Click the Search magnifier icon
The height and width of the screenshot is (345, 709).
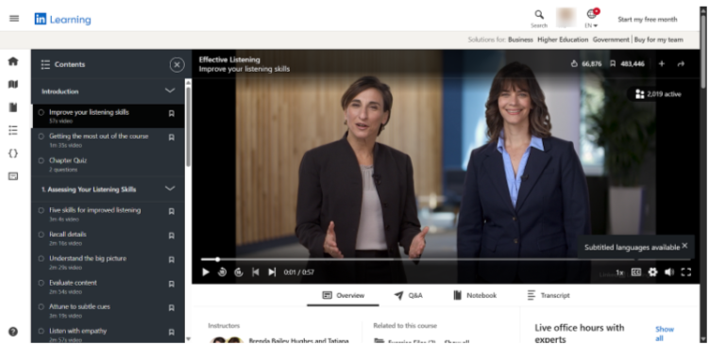tap(539, 14)
